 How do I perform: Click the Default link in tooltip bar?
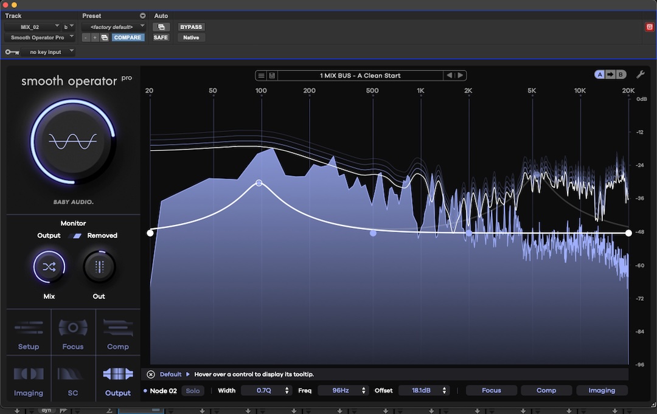point(170,374)
